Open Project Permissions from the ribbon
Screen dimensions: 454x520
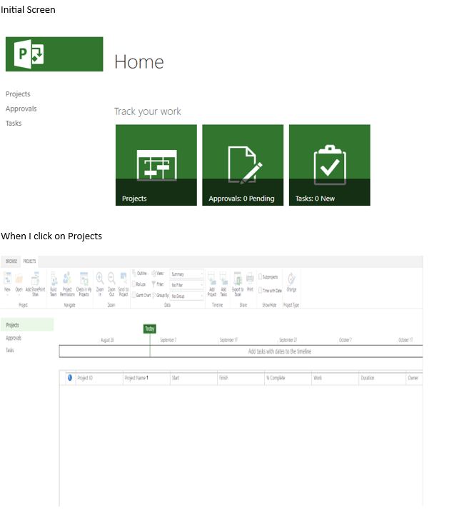[67, 284]
